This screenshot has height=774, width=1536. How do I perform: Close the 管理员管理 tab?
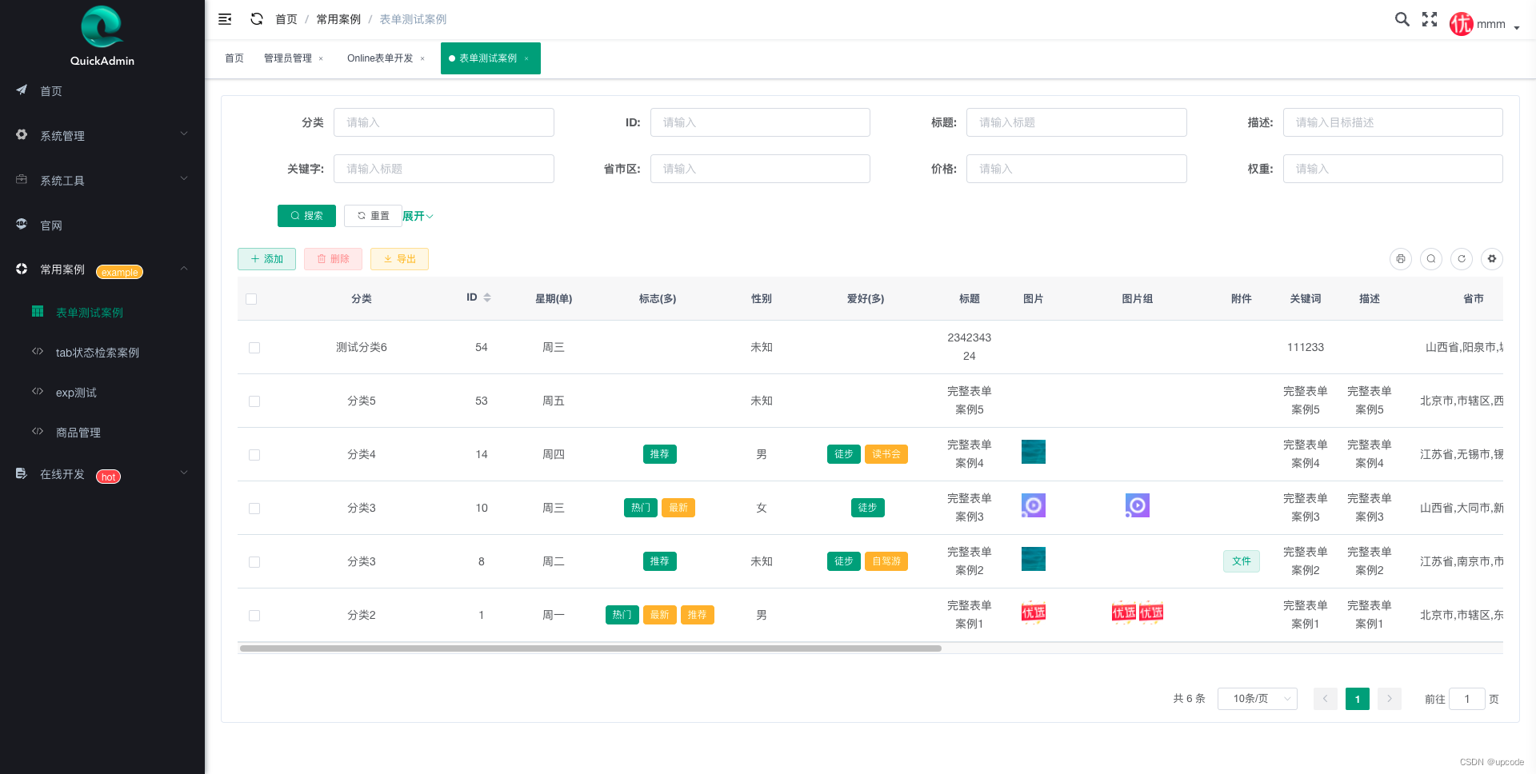(x=321, y=58)
